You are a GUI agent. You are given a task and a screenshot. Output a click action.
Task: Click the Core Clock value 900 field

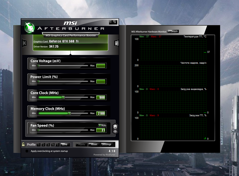click(x=101, y=97)
